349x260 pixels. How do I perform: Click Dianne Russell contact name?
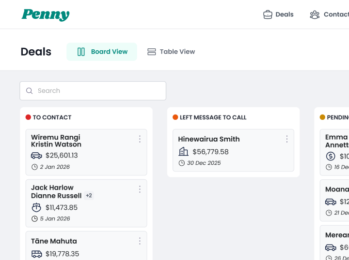tap(56, 196)
